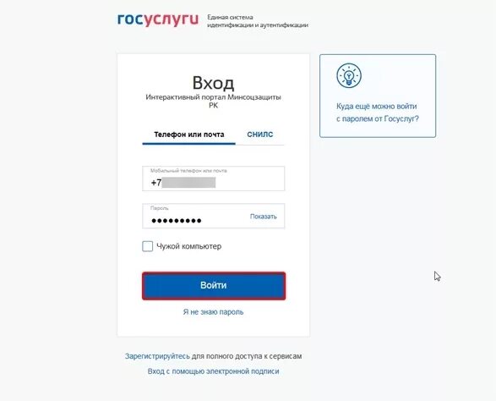Click the для полного доступа к сервисам text
496x401 pixels.
pyautogui.click(x=247, y=356)
